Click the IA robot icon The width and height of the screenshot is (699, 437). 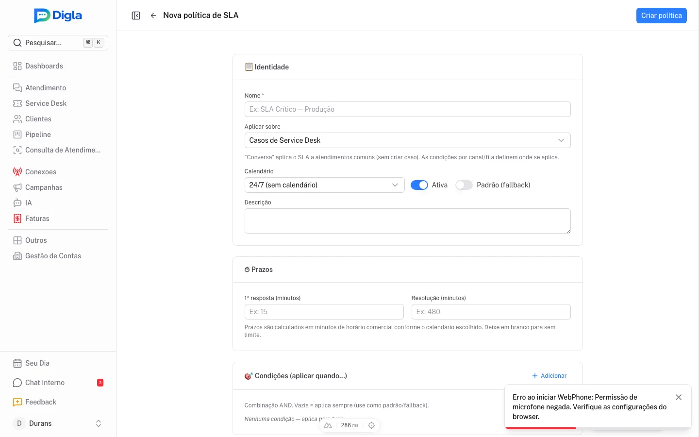(17, 203)
